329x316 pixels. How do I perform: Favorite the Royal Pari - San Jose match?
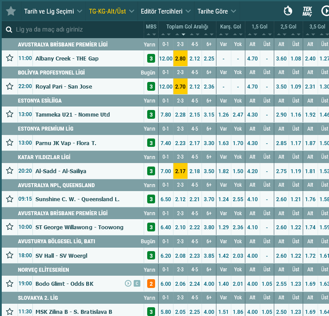pos(10,86)
